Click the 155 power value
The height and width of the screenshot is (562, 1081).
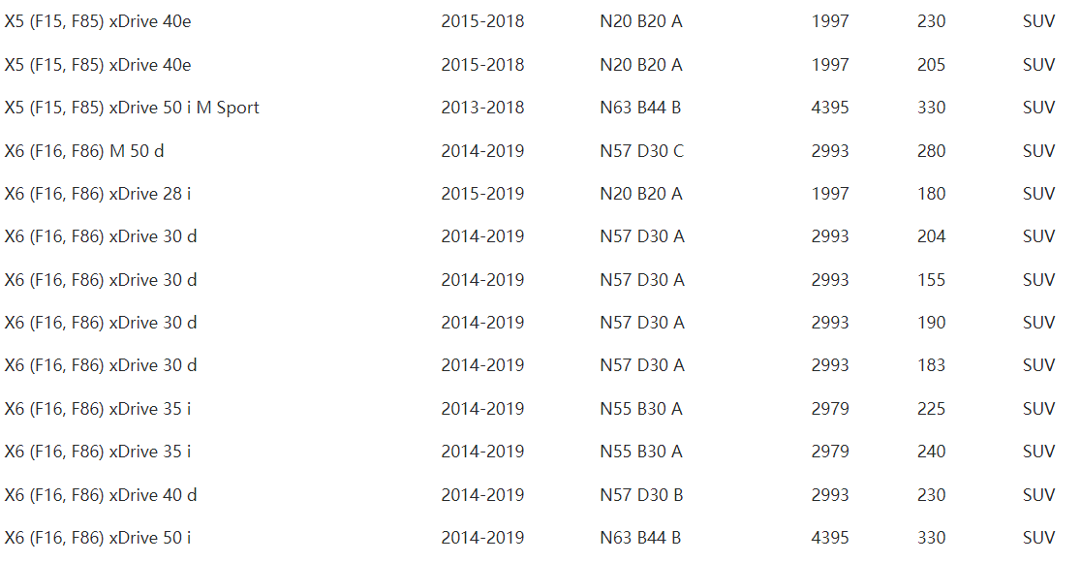pyautogui.click(x=931, y=280)
